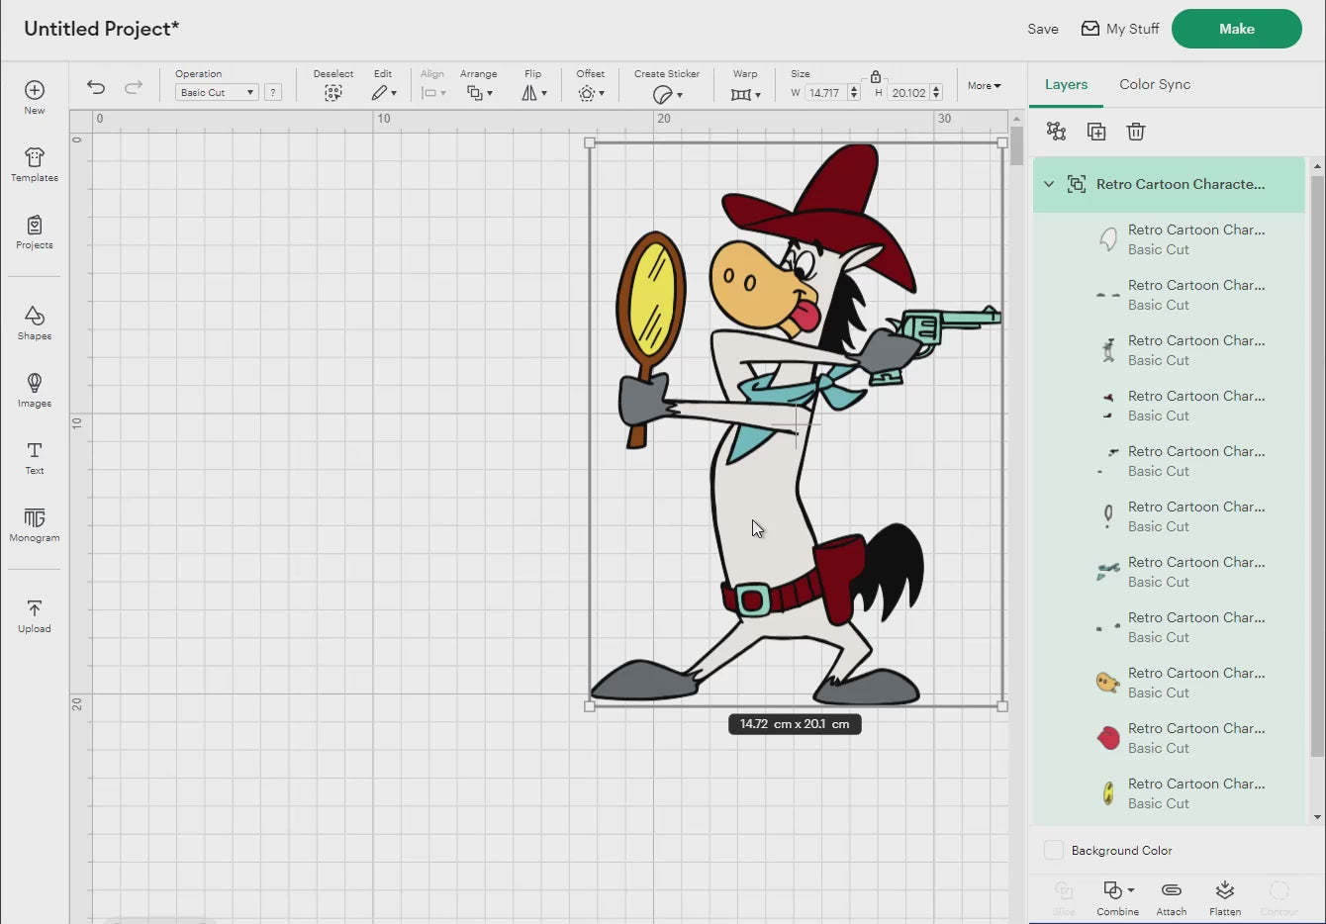Adjust the Height stepper arrows
This screenshot has width=1326, height=924.
point(936,93)
